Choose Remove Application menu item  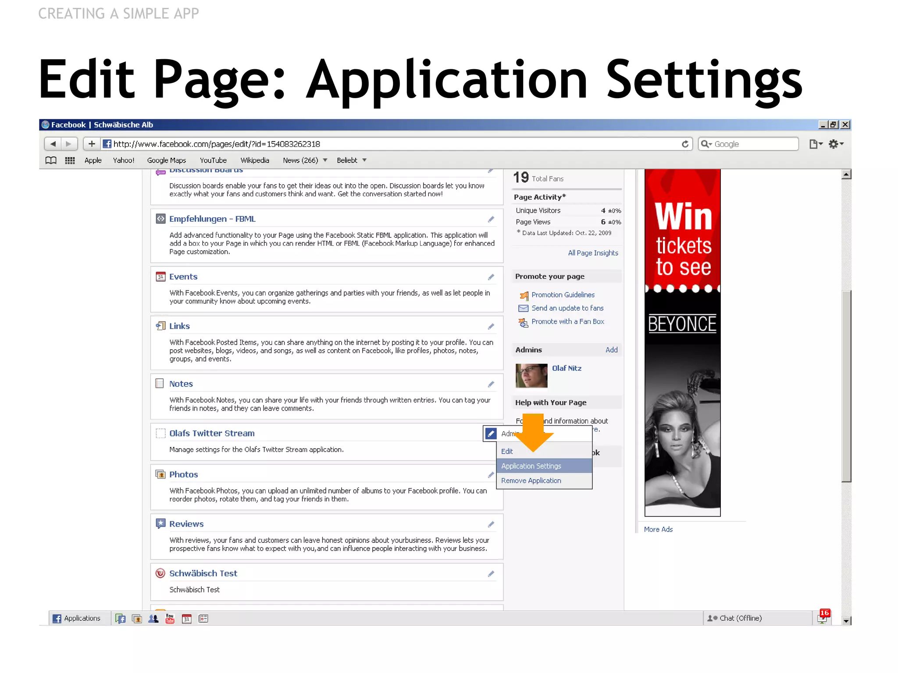531,481
